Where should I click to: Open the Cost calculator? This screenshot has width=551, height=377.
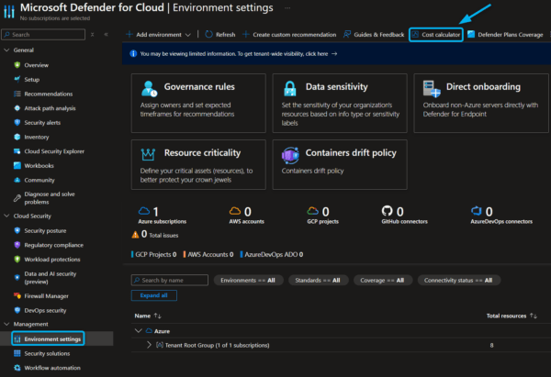(x=436, y=35)
